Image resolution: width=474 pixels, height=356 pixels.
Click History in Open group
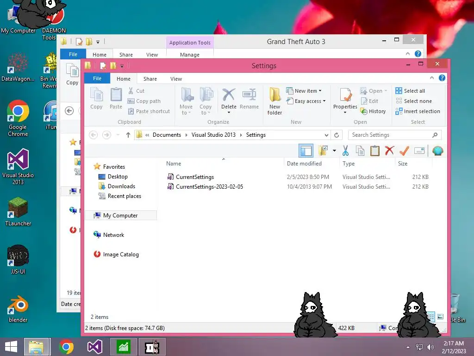coord(373,111)
